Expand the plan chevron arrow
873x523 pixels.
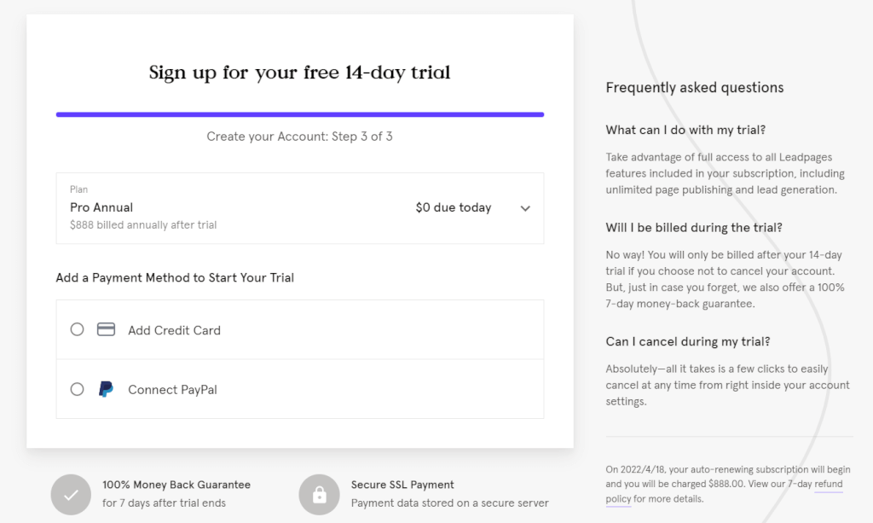click(525, 208)
